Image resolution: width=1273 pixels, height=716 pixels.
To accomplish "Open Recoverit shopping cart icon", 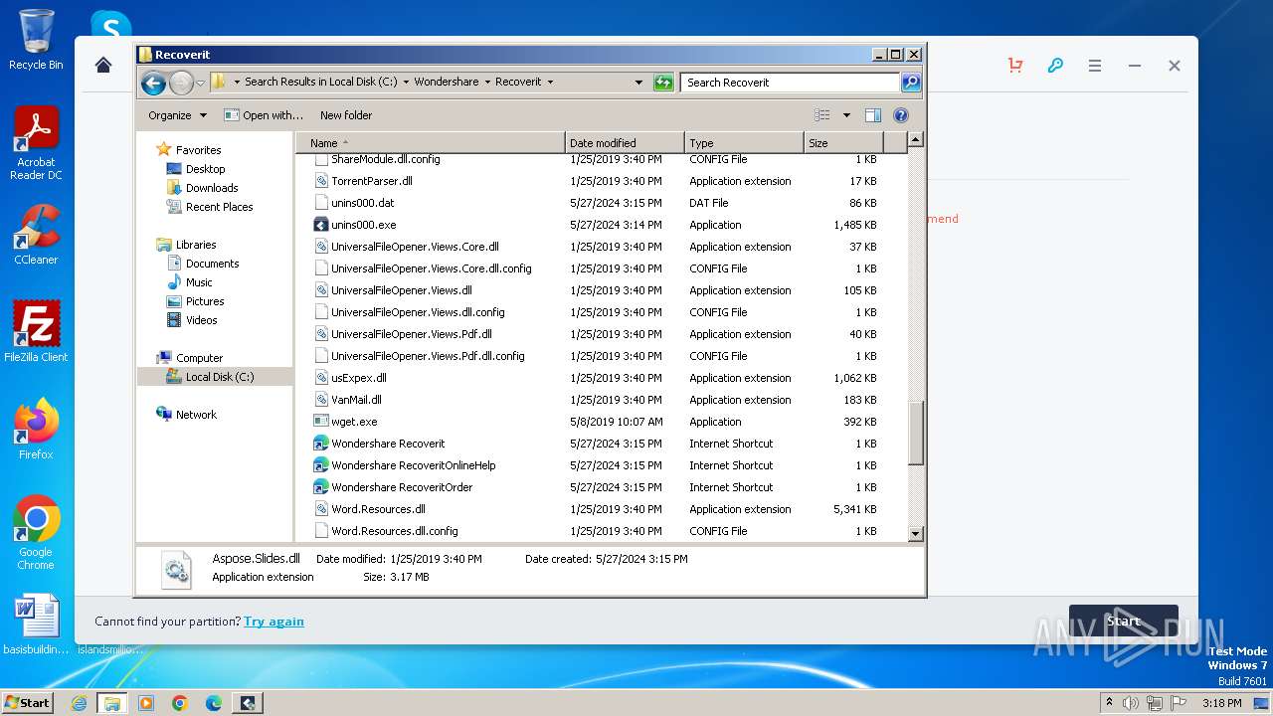I will tap(1015, 66).
